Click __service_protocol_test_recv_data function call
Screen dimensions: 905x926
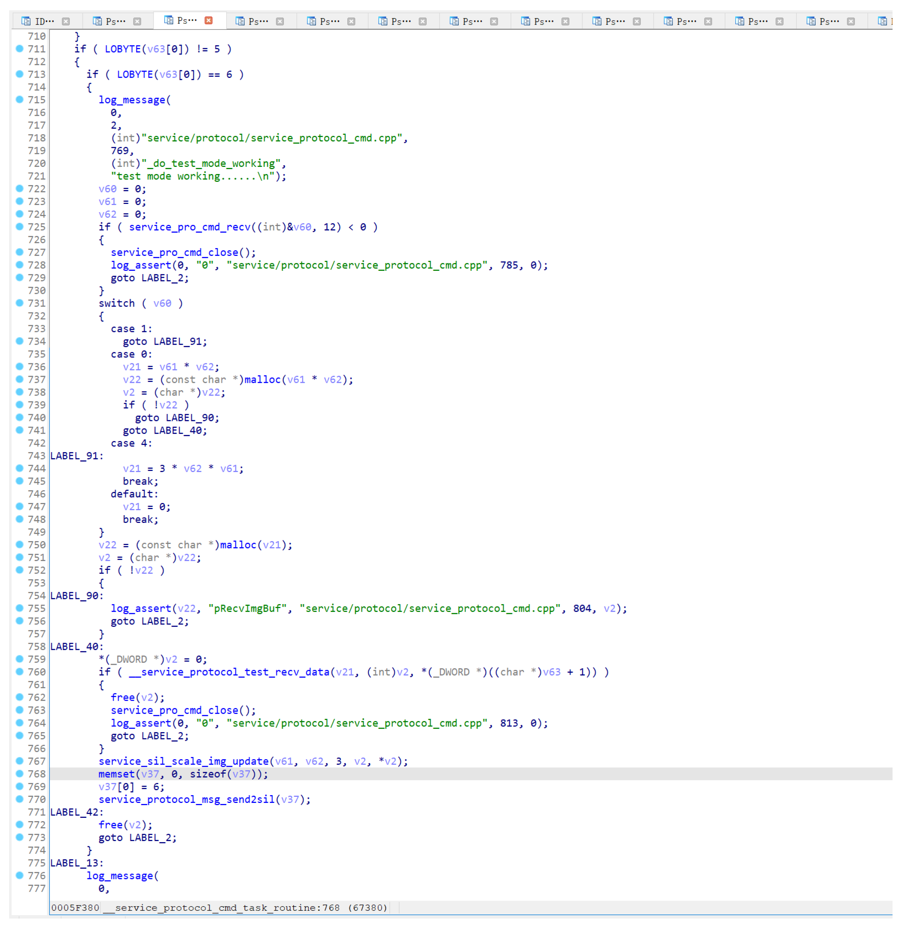[230, 672]
